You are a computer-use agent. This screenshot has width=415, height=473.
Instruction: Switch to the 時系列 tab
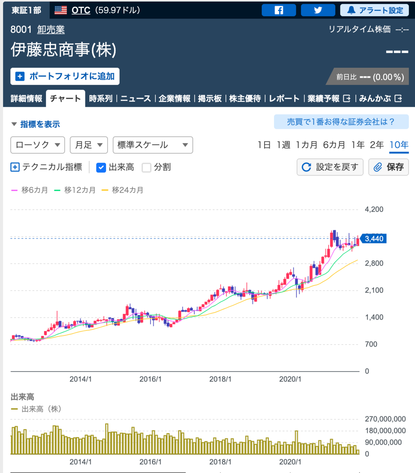100,99
